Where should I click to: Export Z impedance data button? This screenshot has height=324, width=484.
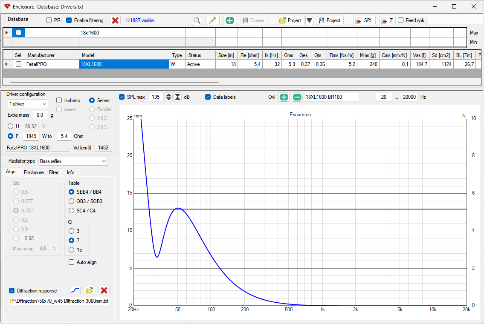[x=387, y=20]
